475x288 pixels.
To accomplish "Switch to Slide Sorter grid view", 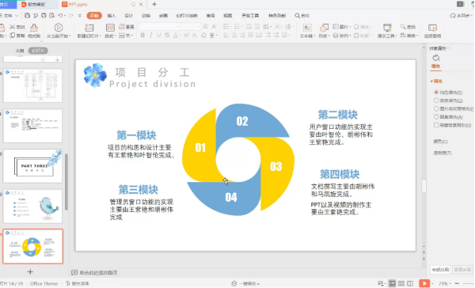I will coord(401,283).
